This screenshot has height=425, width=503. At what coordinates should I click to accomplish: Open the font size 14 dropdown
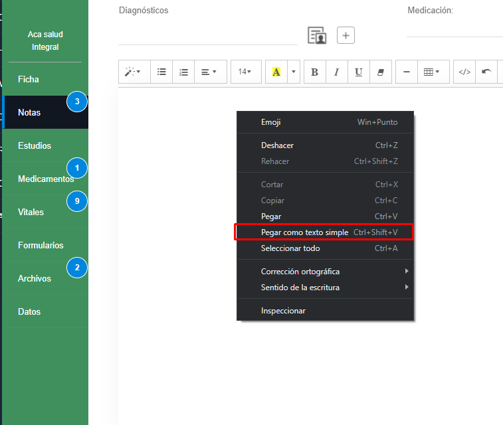pyautogui.click(x=245, y=72)
